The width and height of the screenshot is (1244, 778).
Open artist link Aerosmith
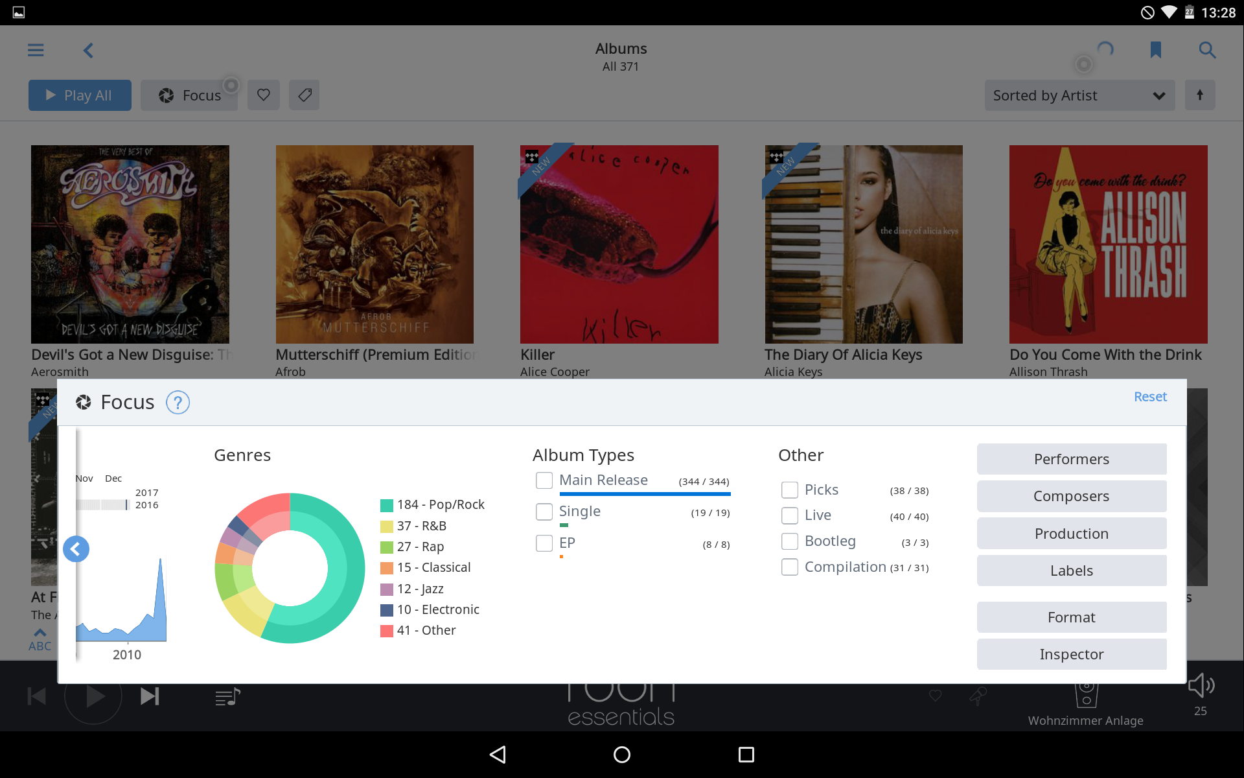coord(60,371)
